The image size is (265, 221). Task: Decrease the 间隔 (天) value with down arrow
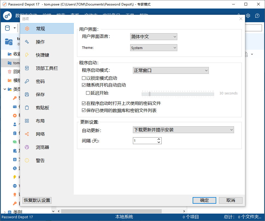[x=159, y=142]
